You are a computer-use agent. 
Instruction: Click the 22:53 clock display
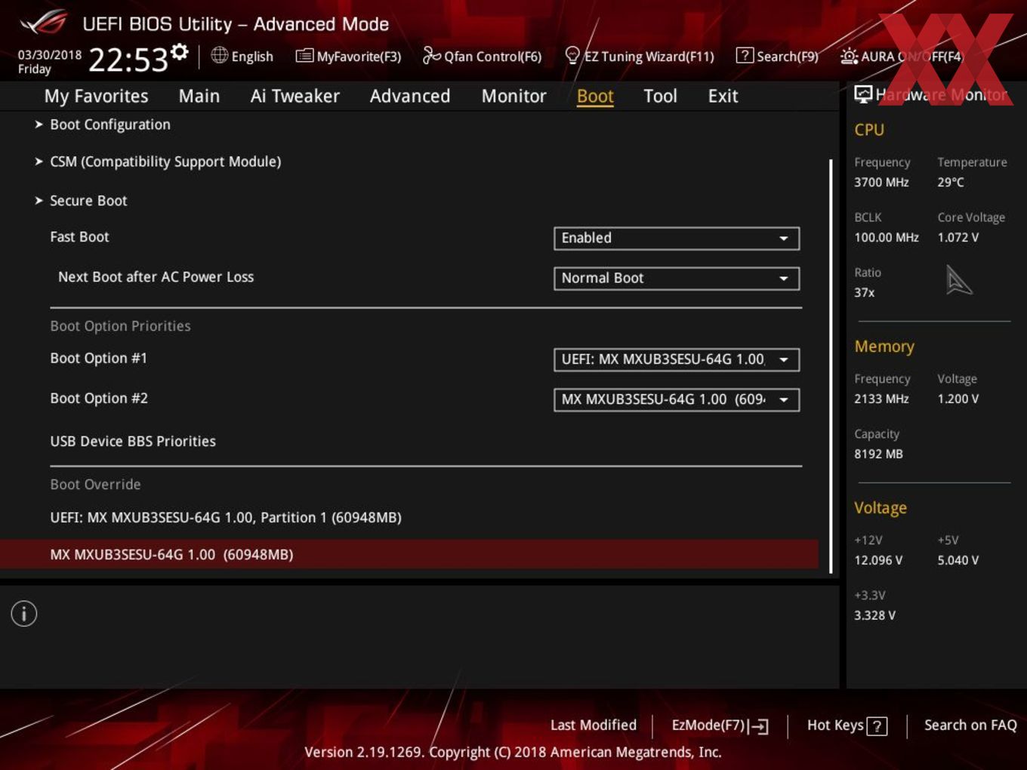128,60
